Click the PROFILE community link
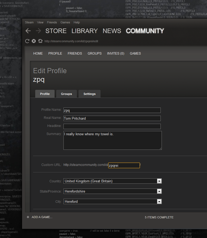The height and width of the screenshot is (238, 207). (x=55, y=54)
